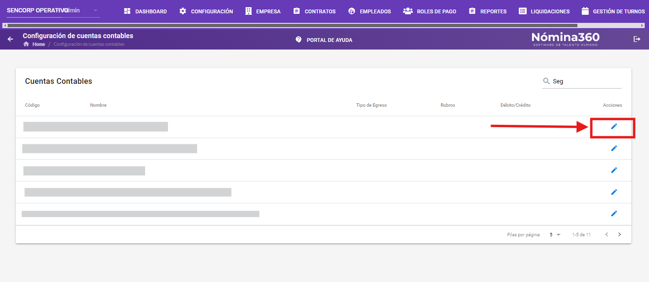This screenshot has width=649, height=282.
Task: Open the CONFIGURACIÓN menu
Action: coord(206,11)
